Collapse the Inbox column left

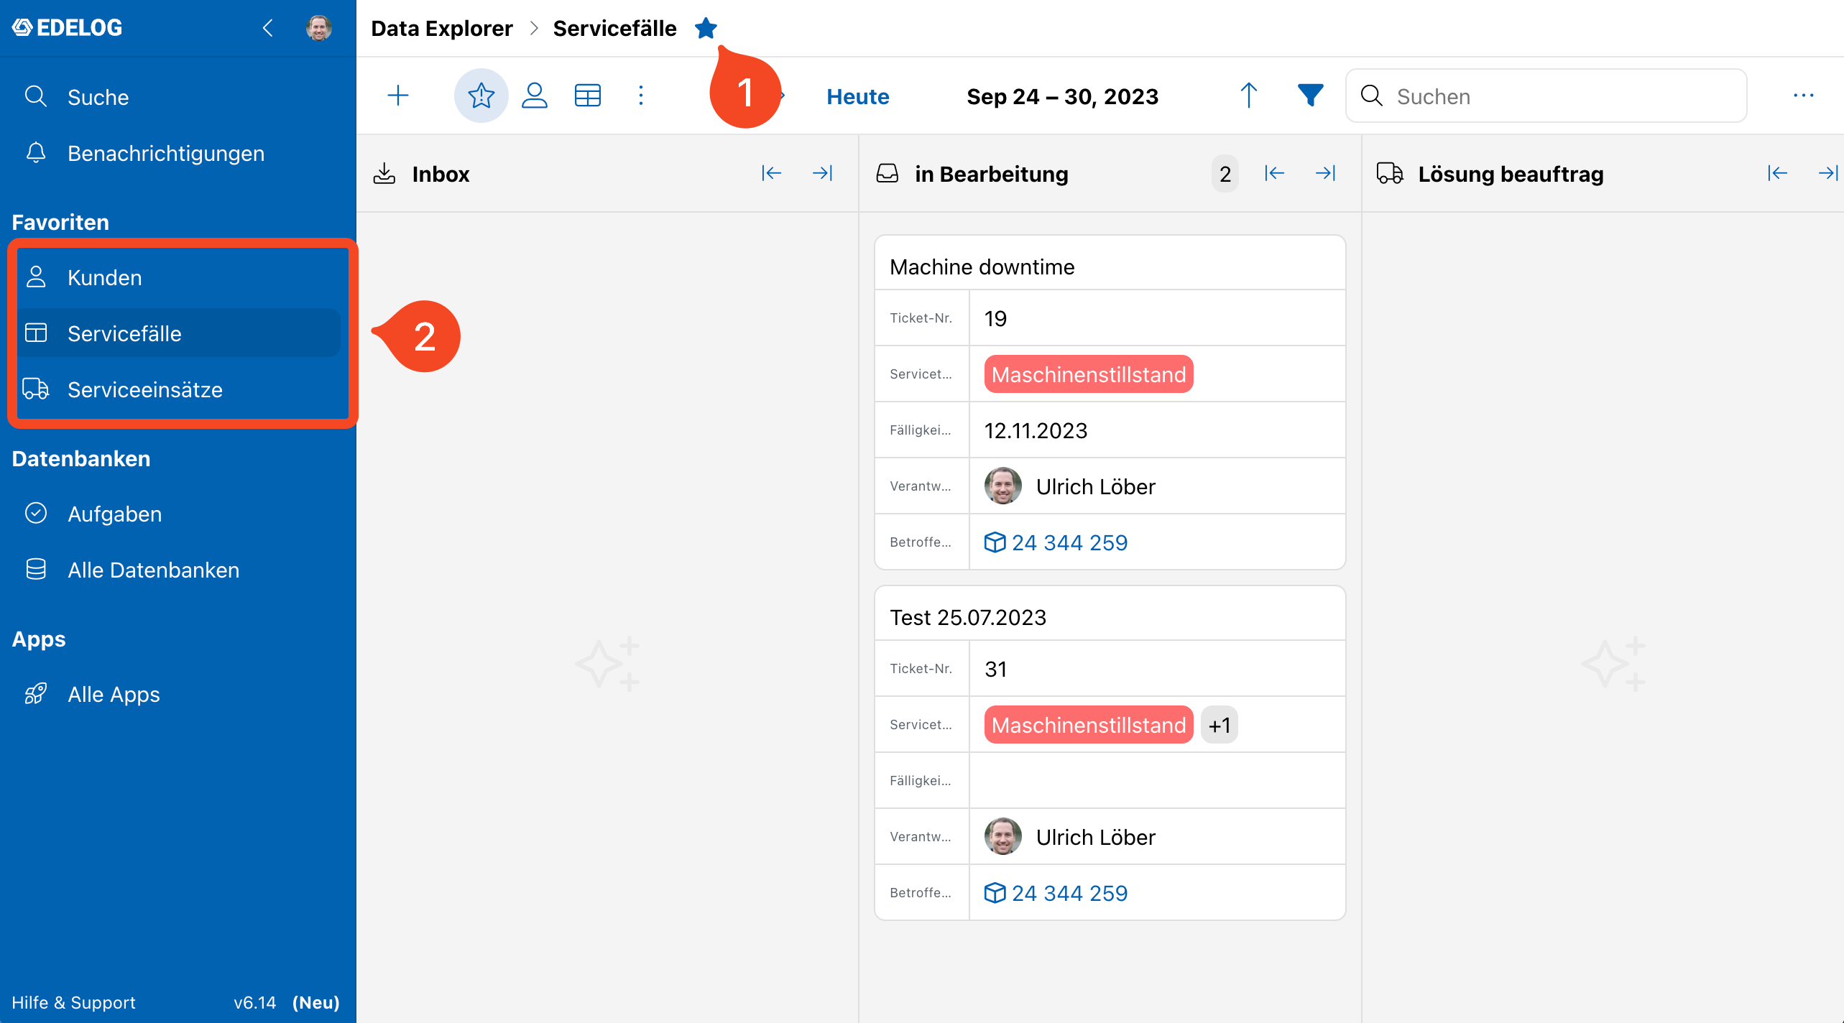[771, 173]
